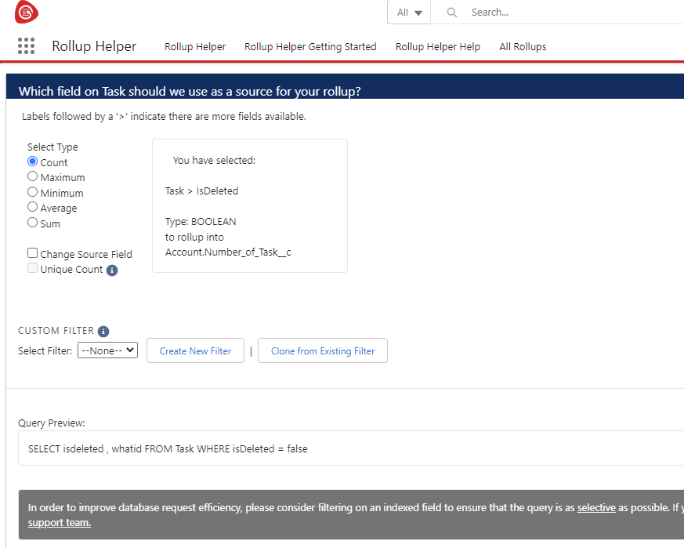
Task: Open the App Launcher dots grid
Action: pyautogui.click(x=26, y=45)
